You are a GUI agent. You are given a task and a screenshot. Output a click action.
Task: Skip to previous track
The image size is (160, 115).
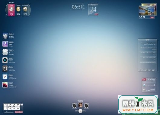pyautogui.click(x=77, y=111)
